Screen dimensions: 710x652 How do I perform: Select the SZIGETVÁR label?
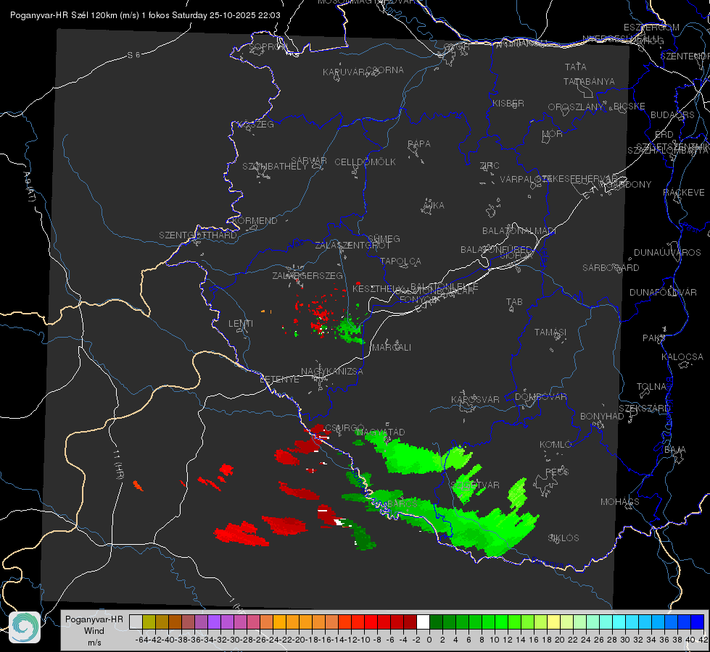[476, 485]
